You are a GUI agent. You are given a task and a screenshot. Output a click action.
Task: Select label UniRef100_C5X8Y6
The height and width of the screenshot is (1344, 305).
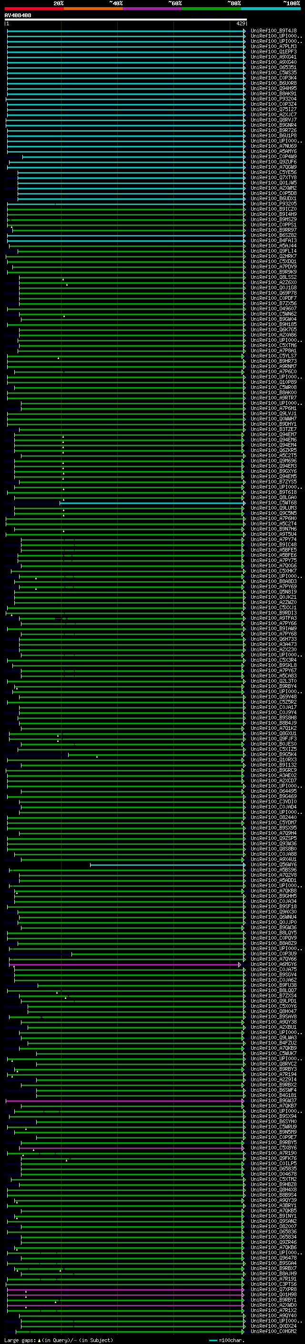click(x=274, y=1148)
